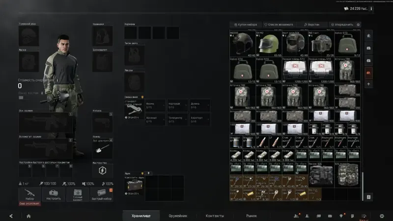393x221 pixels.
Task: Select the IND такт camo helmet
Action: [321, 44]
